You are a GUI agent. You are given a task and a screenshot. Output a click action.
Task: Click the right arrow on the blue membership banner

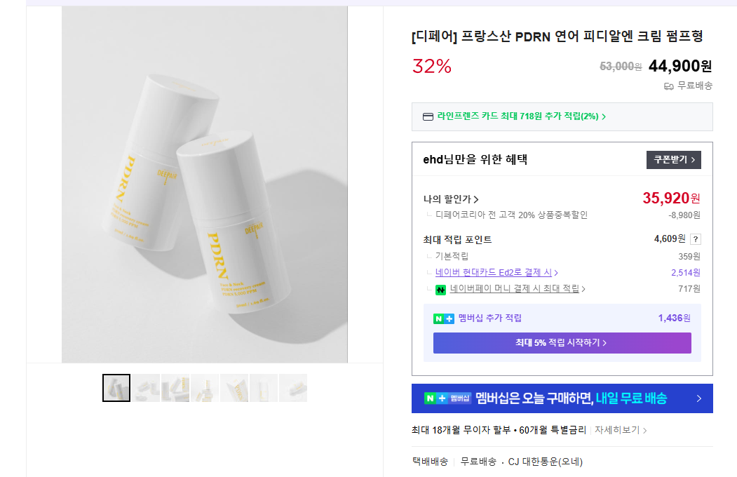[698, 398]
